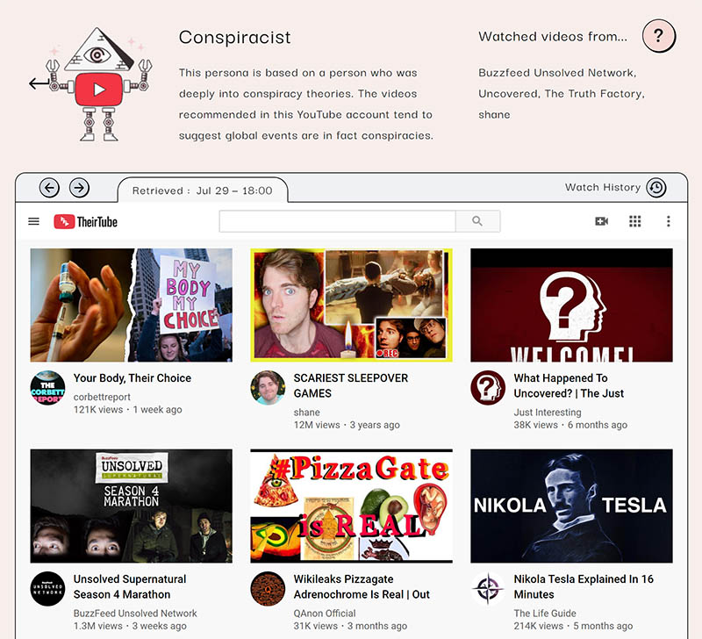Focus the TheirTube search field
Screen dimensions: 702x639
coord(338,221)
